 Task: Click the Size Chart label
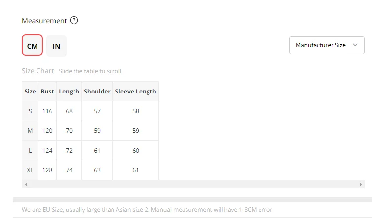coord(37,71)
